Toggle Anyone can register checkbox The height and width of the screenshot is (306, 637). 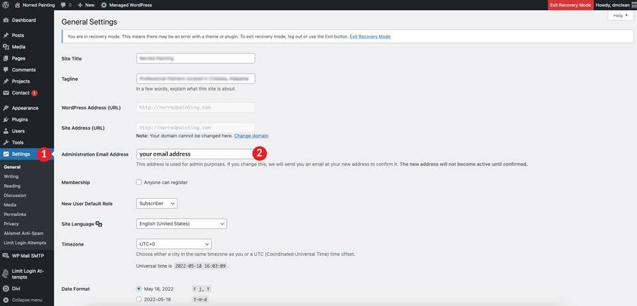[x=139, y=182]
